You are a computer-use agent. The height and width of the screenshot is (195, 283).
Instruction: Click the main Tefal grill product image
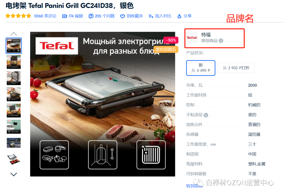tap(102, 104)
